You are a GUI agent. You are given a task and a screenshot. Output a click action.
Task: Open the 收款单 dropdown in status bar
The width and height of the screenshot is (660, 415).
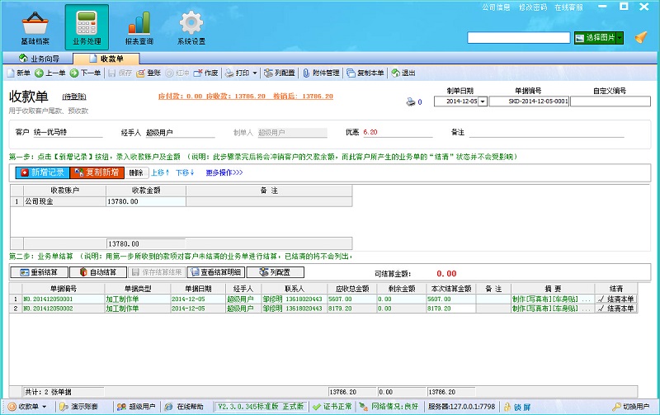coord(30,407)
